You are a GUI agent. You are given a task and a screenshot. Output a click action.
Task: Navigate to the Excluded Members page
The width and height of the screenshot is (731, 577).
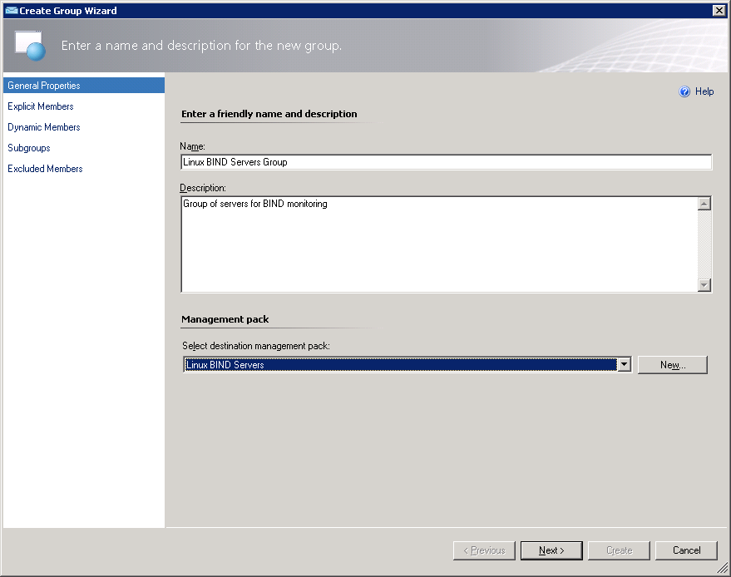coord(45,169)
